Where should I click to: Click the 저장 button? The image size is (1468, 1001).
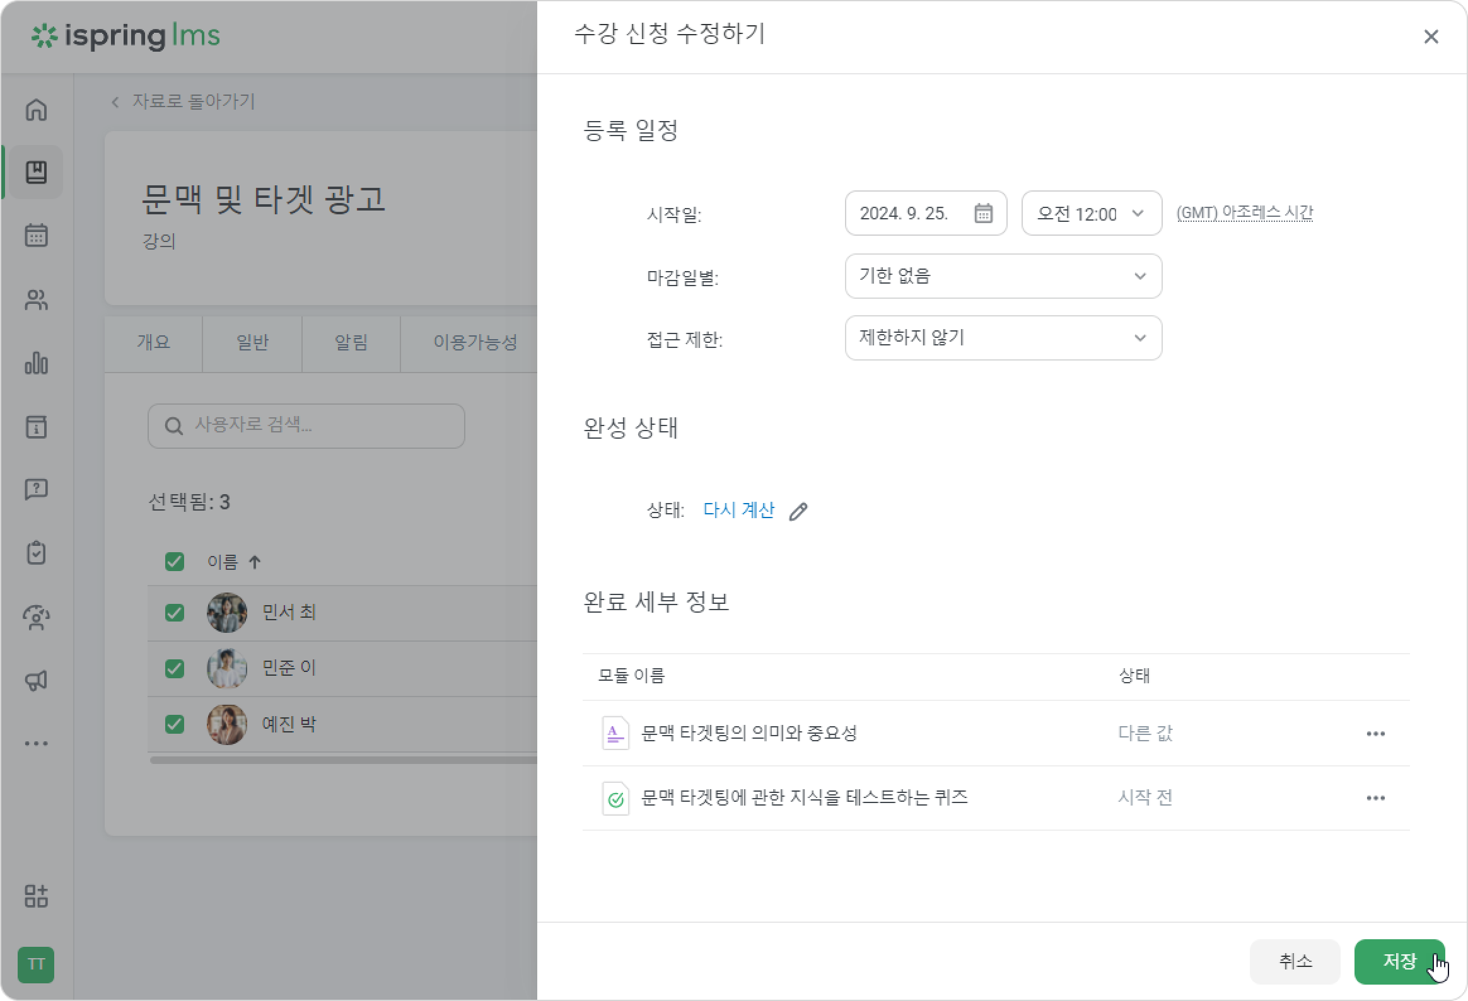coord(1399,961)
